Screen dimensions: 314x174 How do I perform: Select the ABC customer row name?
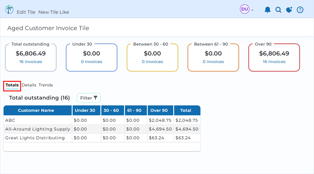[x=10, y=120]
